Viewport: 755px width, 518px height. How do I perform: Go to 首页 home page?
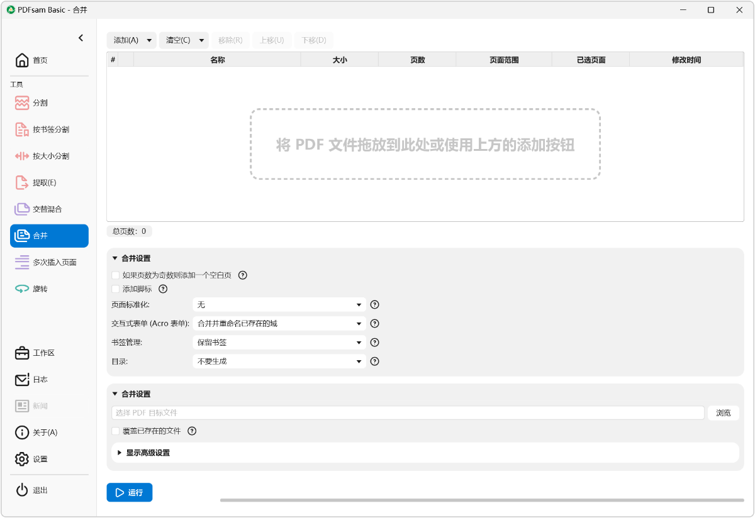[49, 60]
